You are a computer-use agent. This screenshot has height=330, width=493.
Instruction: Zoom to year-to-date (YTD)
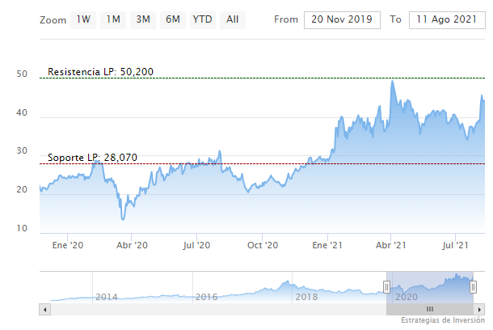202,19
